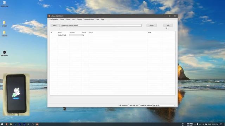Click the network tray icon

(x=203, y=124)
